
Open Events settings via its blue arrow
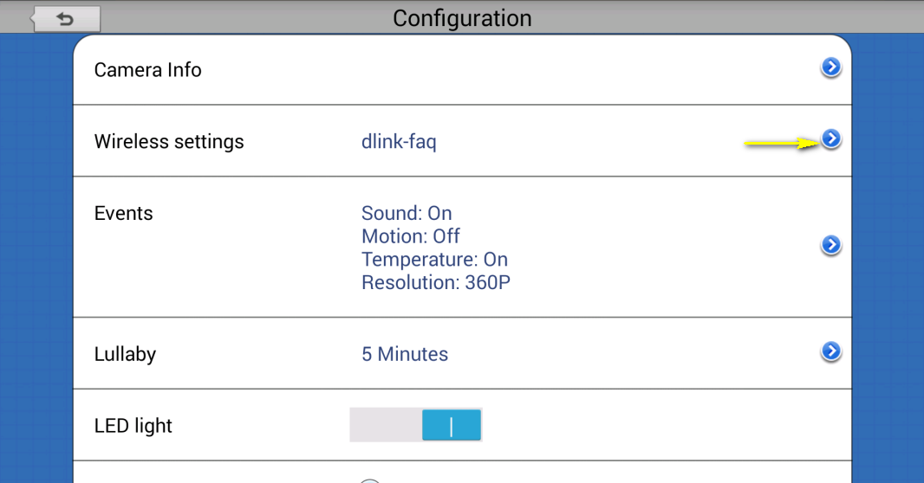[x=830, y=246]
